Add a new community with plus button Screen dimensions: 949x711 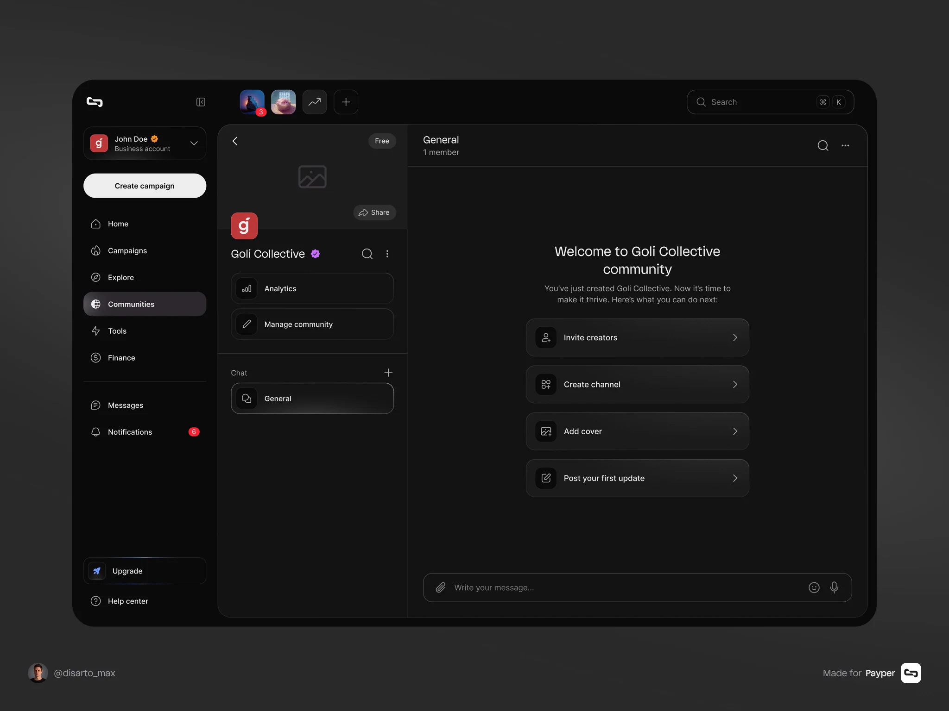pyautogui.click(x=346, y=102)
